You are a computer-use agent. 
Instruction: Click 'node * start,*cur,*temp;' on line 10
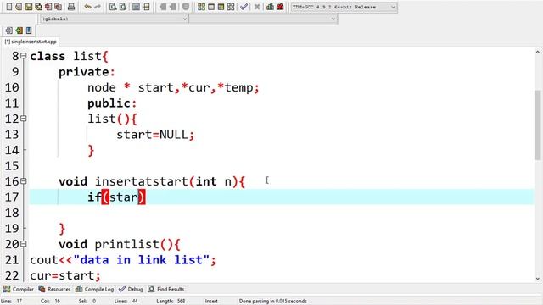pos(173,87)
